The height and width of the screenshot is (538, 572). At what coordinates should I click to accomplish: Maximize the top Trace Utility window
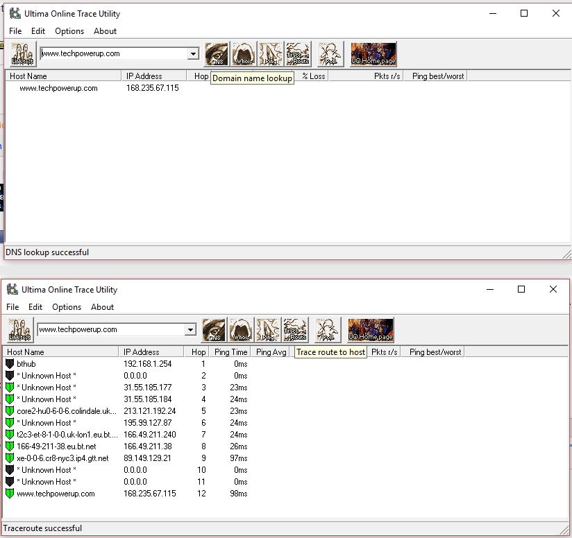coord(524,13)
